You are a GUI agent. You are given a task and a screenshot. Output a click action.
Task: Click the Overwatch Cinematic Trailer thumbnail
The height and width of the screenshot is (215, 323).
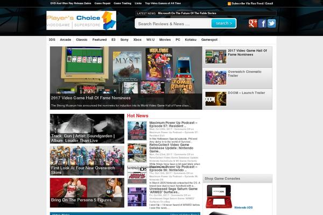(x=216, y=78)
